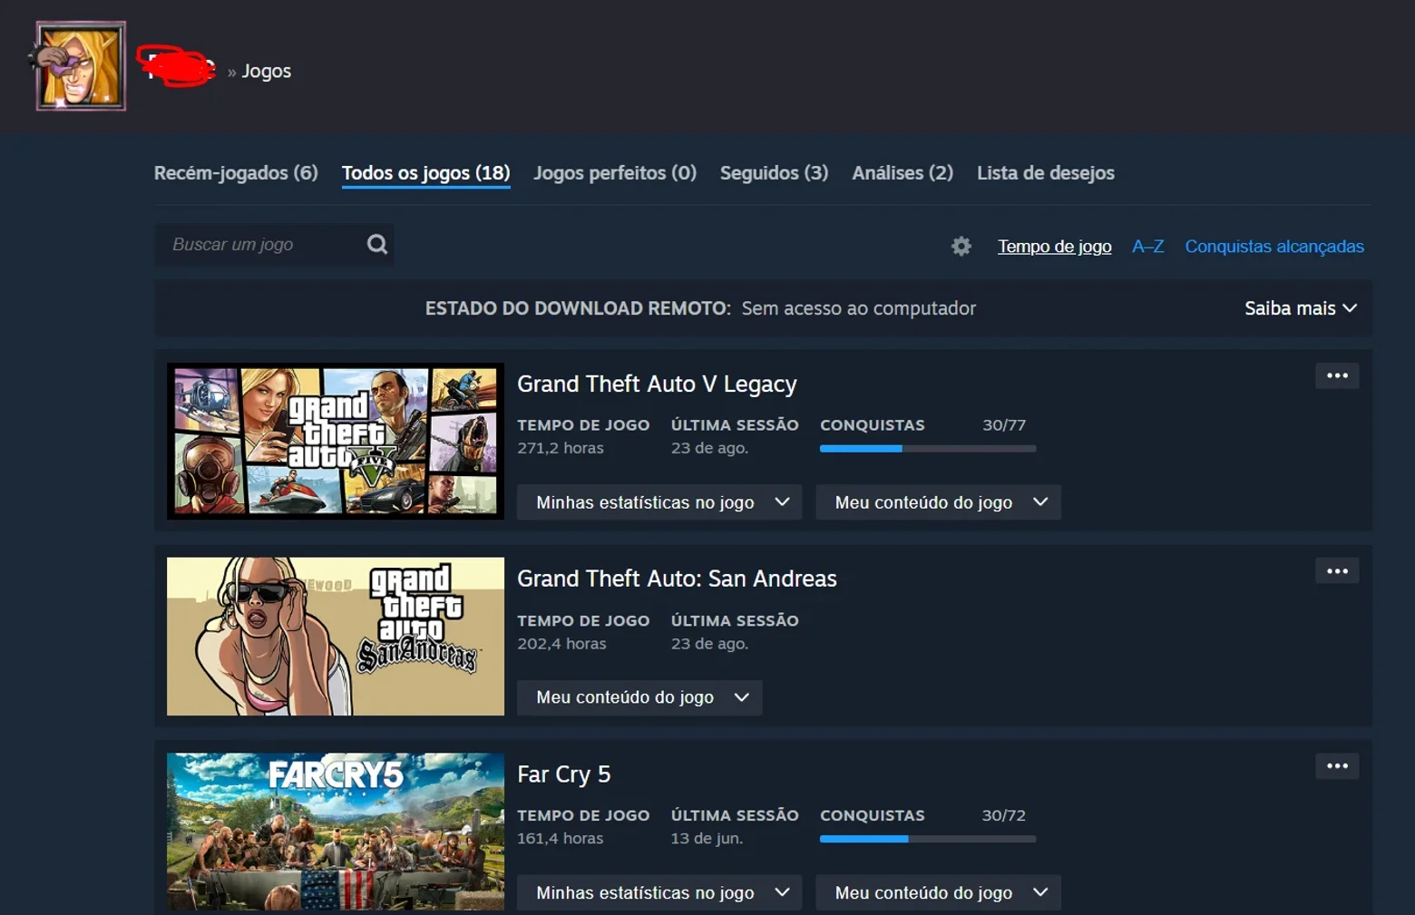Click the 30/77 achievements count
The height and width of the screenshot is (915, 1415).
point(1004,425)
